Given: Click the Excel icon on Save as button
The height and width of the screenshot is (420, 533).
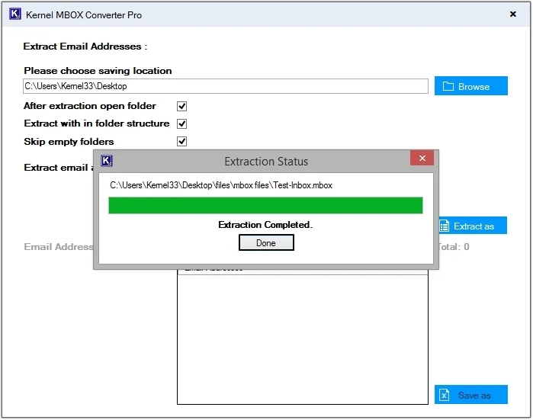Looking at the screenshot, I should [x=444, y=395].
